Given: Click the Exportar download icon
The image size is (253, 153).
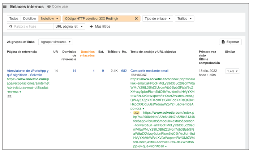Looking at the screenshot, I should (223, 42).
